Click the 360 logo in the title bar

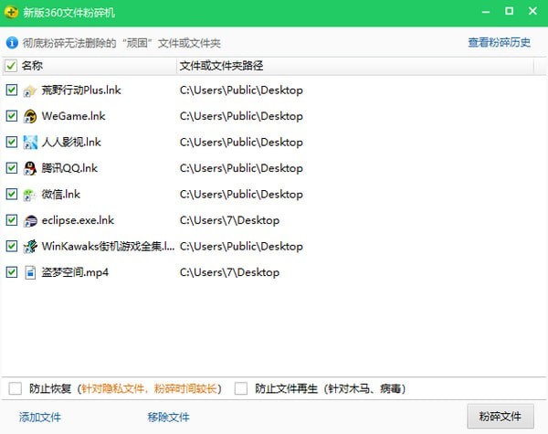tap(11, 12)
